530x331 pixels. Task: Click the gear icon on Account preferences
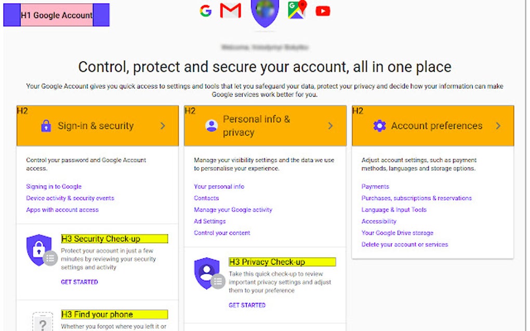coord(379,126)
